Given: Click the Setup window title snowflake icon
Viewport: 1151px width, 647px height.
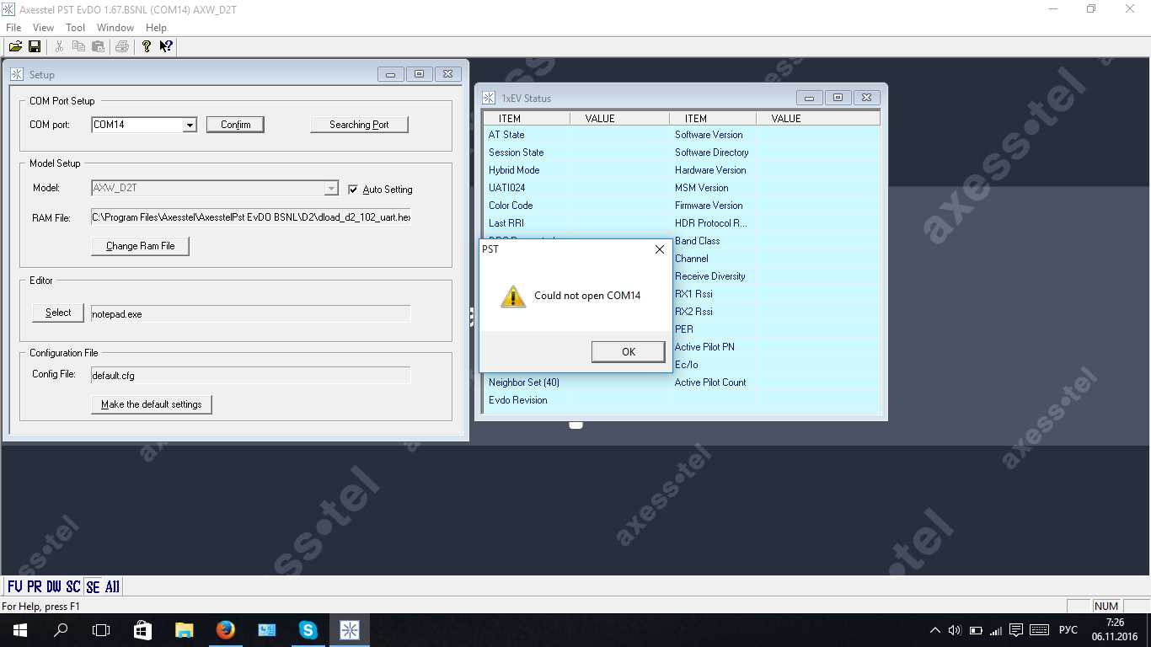Looking at the screenshot, I should tap(17, 74).
